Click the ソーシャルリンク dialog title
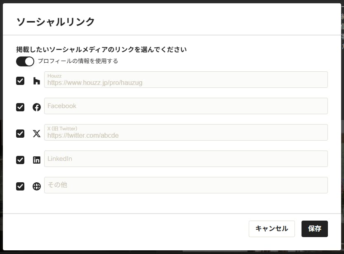344x254 pixels. pyautogui.click(x=56, y=22)
